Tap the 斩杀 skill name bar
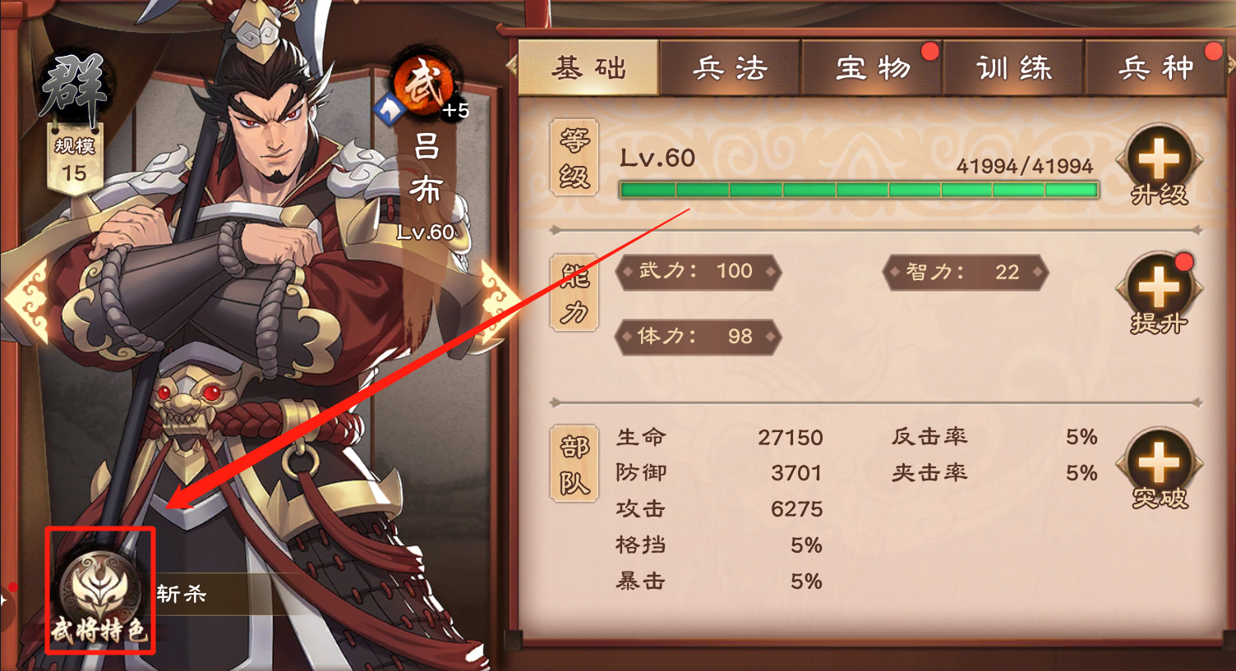The width and height of the screenshot is (1236, 671). point(214,594)
